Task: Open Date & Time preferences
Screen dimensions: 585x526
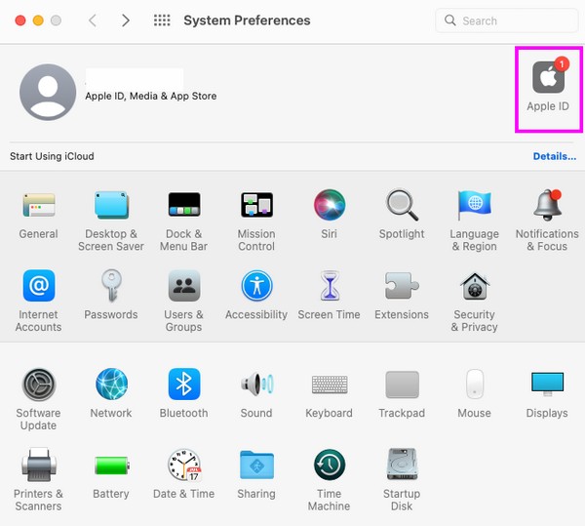Action: [184, 465]
